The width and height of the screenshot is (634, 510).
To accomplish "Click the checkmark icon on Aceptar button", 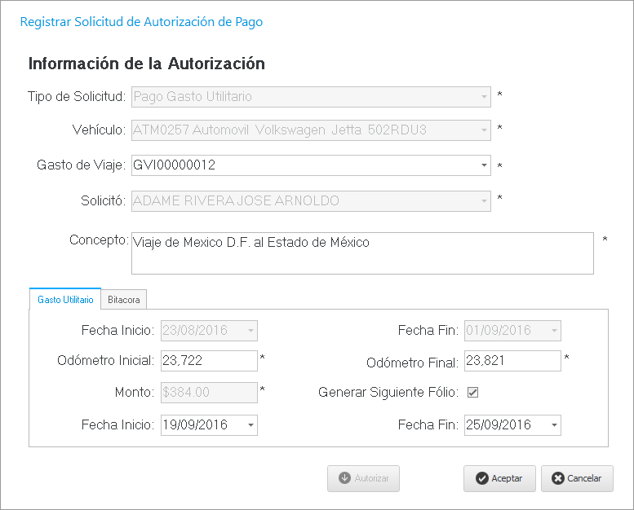I will (x=482, y=478).
